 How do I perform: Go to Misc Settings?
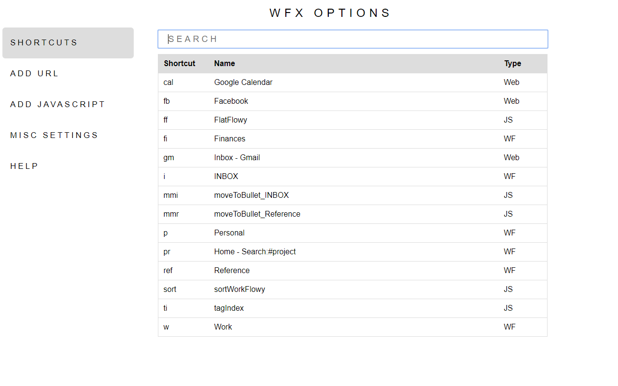point(54,136)
